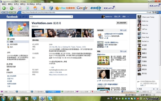
Task: Open the Options (O) menu
Action: point(23,4)
